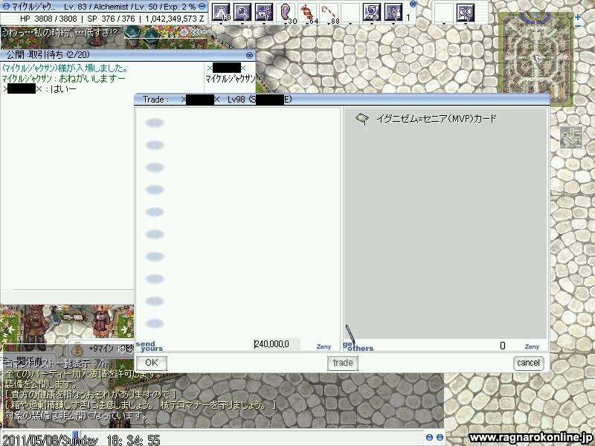
Task: Activate the hotkey skill icon beside page number 1
Action: pos(393,12)
